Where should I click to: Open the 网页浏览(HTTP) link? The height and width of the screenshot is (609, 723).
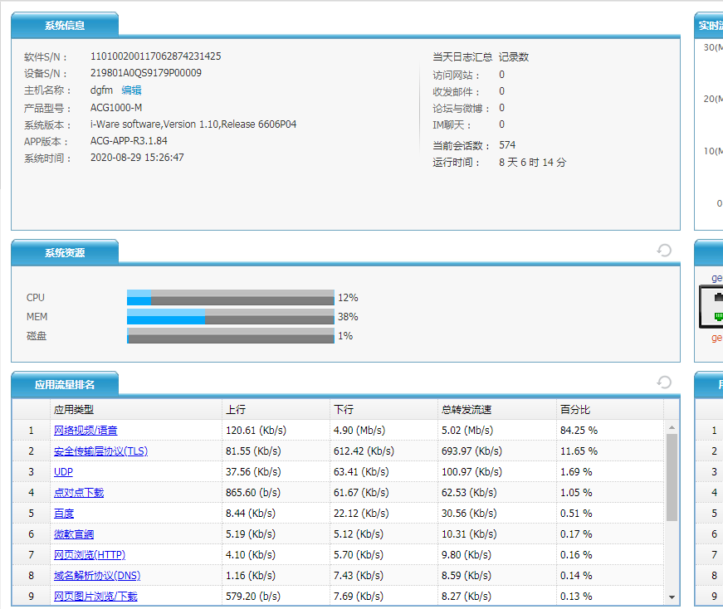tap(90, 554)
